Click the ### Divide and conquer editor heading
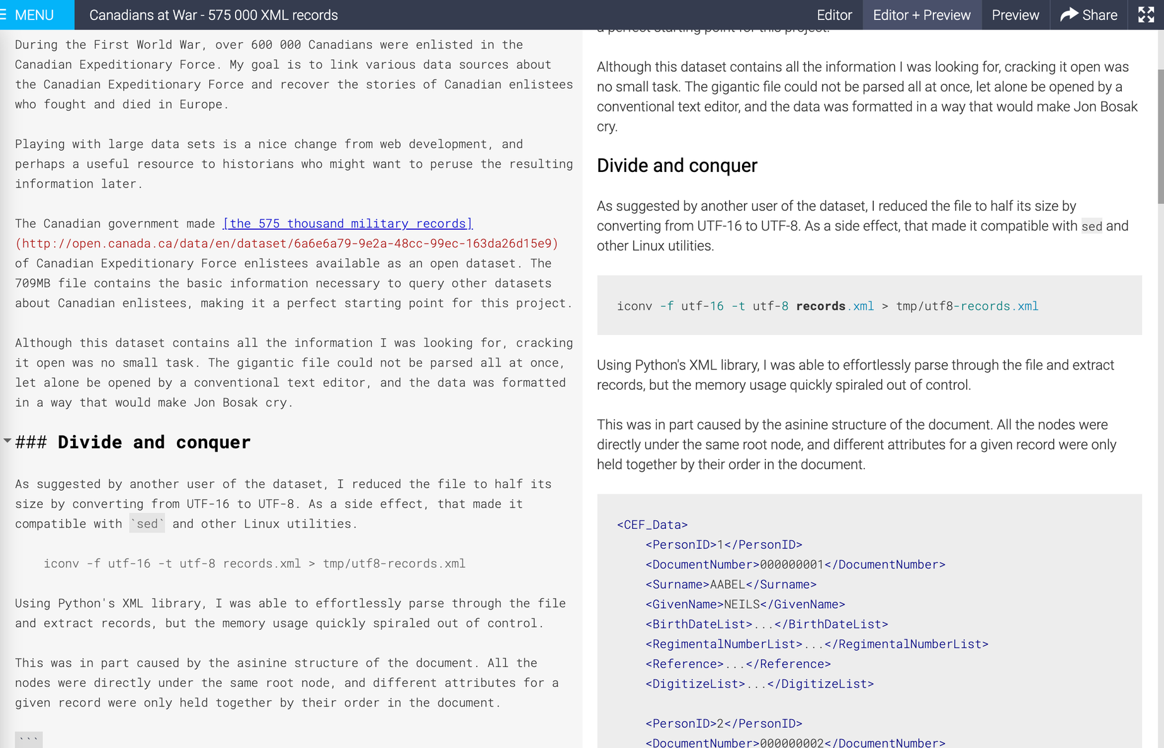The image size is (1164, 748). [133, 442]
